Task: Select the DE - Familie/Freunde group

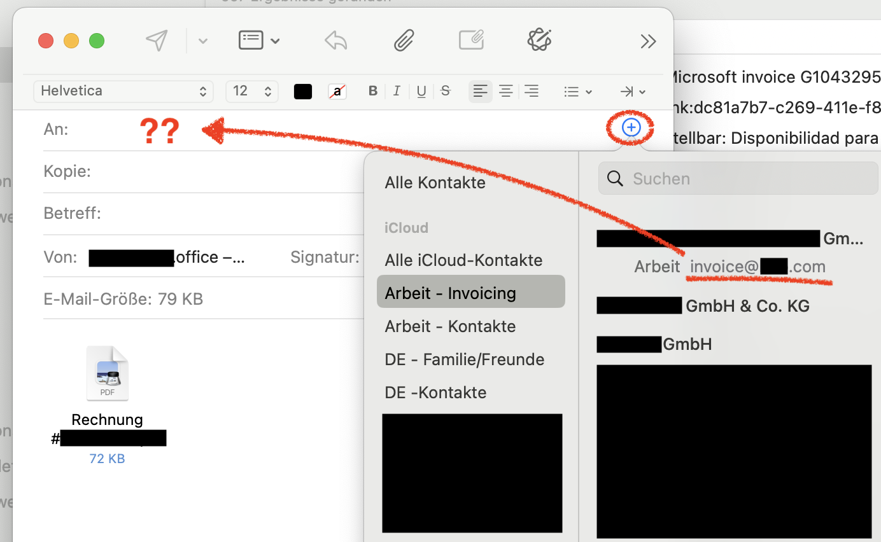Action: point(465,359)
